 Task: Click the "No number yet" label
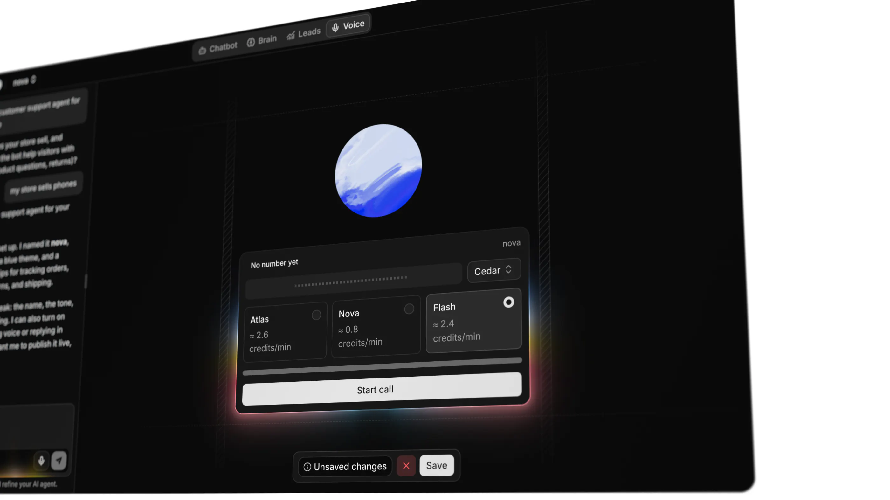tap(274, 264)
